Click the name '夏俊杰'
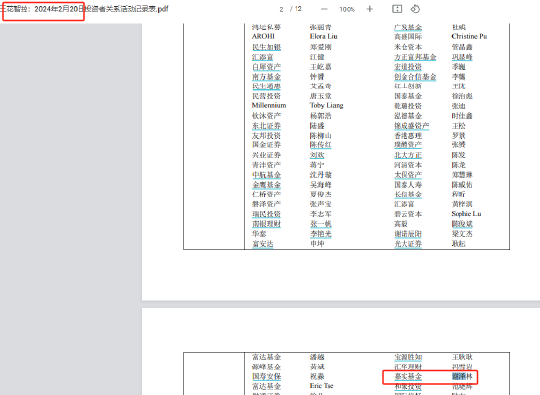Screen dimensions: 540x395 (320, 195)
